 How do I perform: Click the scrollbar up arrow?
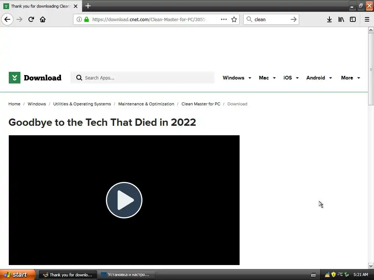[371, 30]
